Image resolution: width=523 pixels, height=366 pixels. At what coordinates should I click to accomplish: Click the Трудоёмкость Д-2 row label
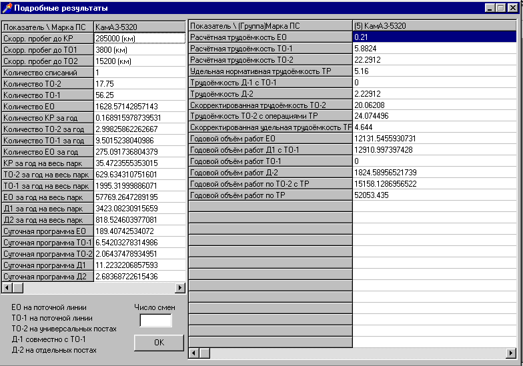tap(271, 93)
